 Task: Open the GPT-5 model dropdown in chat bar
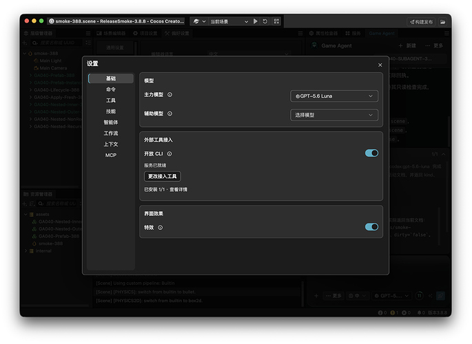(391, 296)
